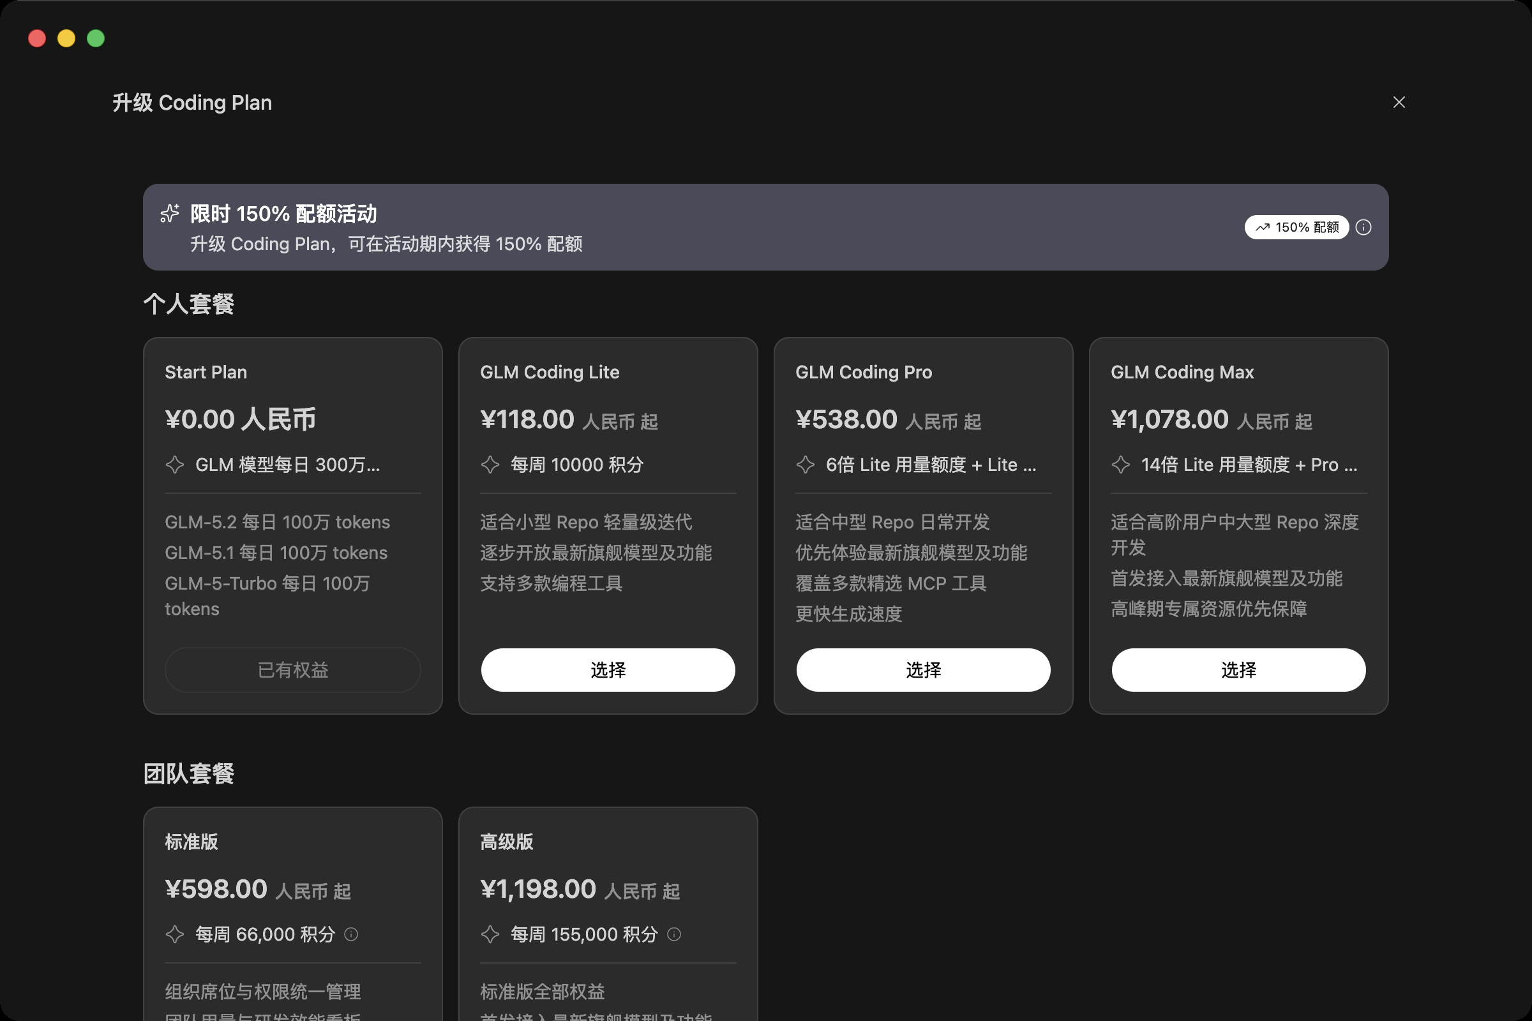This screenshot has width=1532, height=1021.
Task: Click the green macOS fullscreen button
Action: click(96, 38)
